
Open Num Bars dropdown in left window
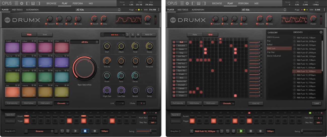click(152, 118)
